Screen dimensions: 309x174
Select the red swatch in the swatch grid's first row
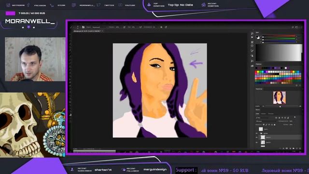[x=256, y=72]
